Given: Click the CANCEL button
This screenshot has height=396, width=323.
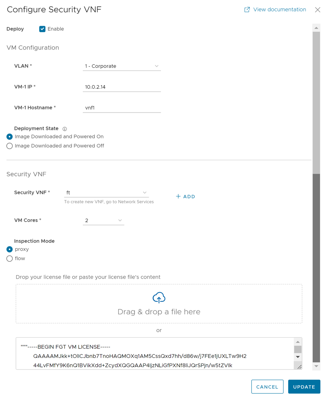Looking at the screenshot, I should pyautogui.click(x=267, y=387).
